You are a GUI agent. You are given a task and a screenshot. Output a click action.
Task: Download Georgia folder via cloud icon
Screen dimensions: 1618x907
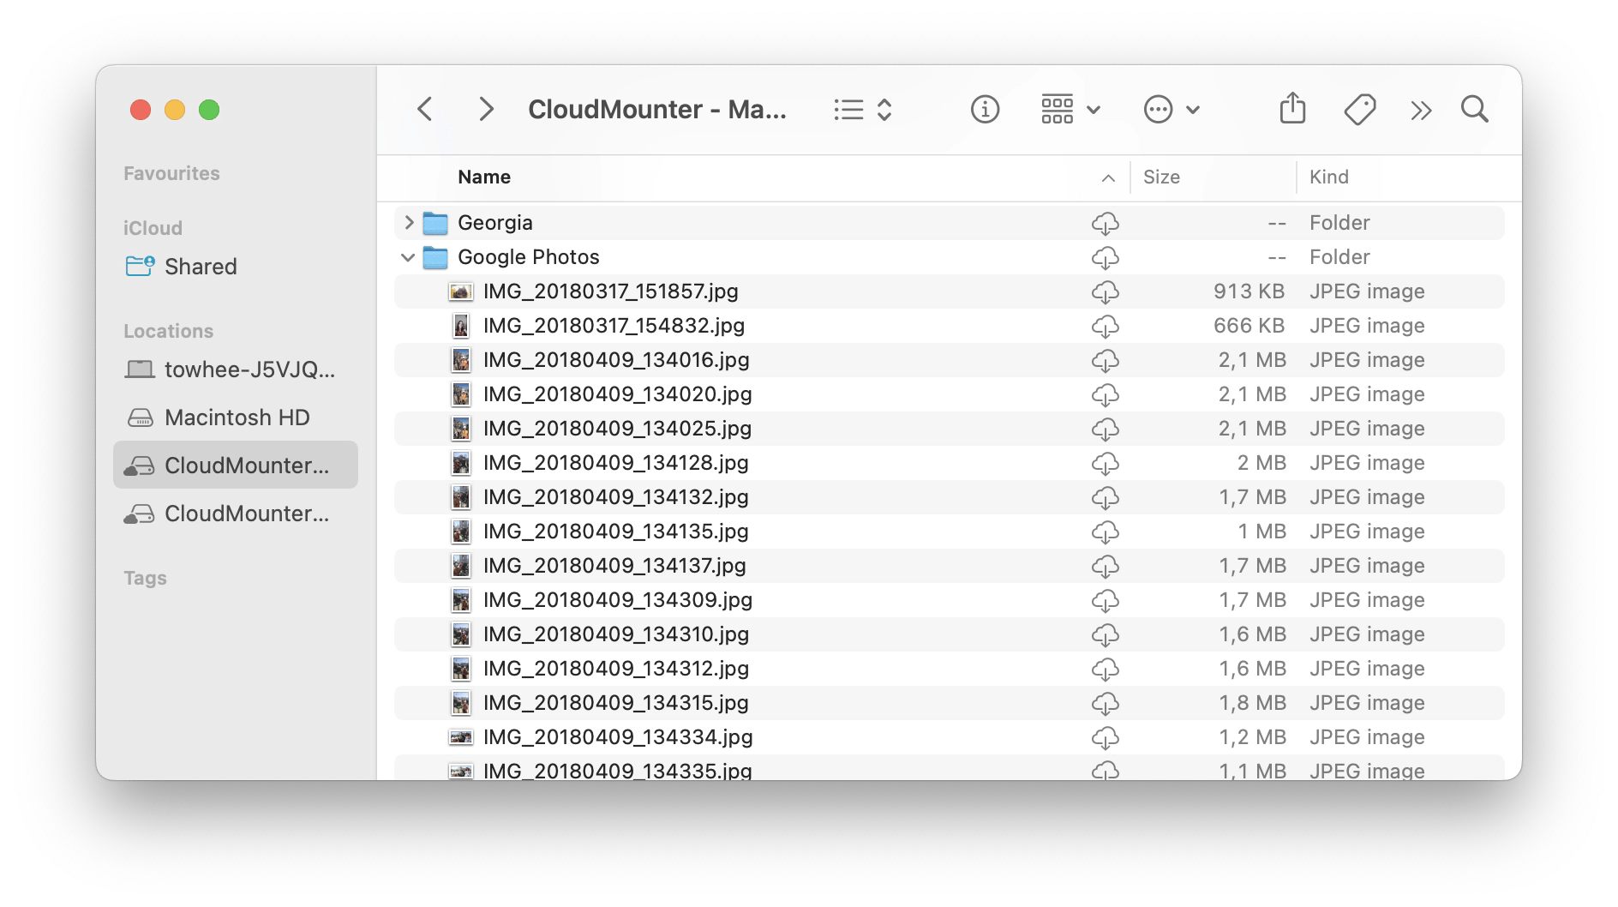1106,224
